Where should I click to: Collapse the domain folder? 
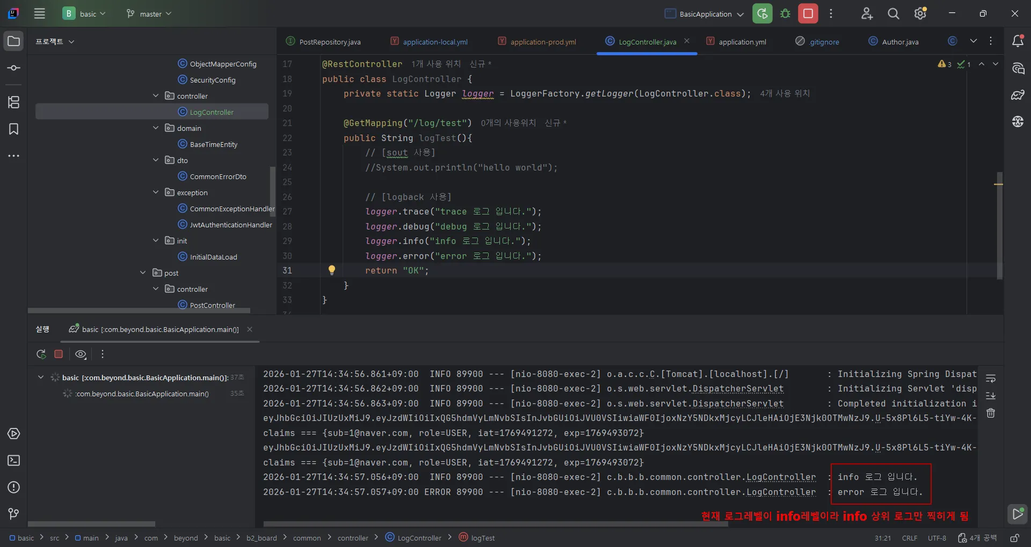point(156,128)
